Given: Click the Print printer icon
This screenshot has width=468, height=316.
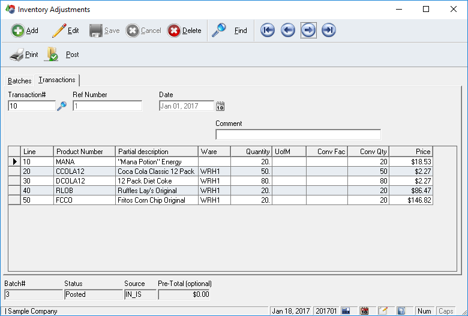Looking at the screenshot, I should pyautogui.click(x=17, y=55).
